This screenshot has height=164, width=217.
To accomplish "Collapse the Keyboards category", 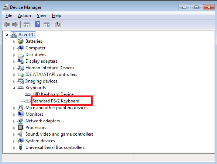I will [14, 88].
